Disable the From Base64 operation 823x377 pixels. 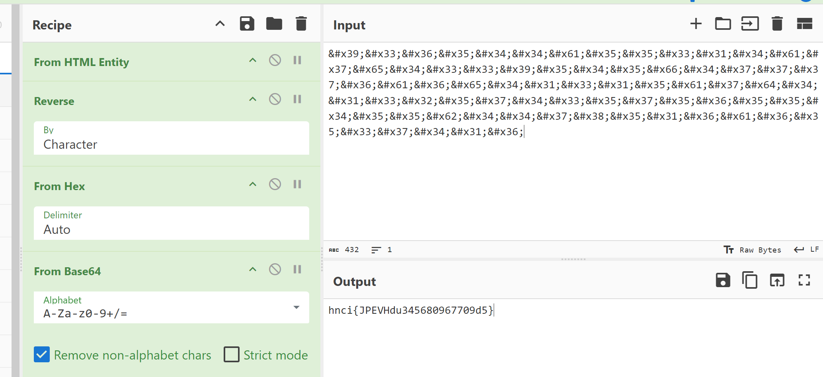[x=275, y=270]
